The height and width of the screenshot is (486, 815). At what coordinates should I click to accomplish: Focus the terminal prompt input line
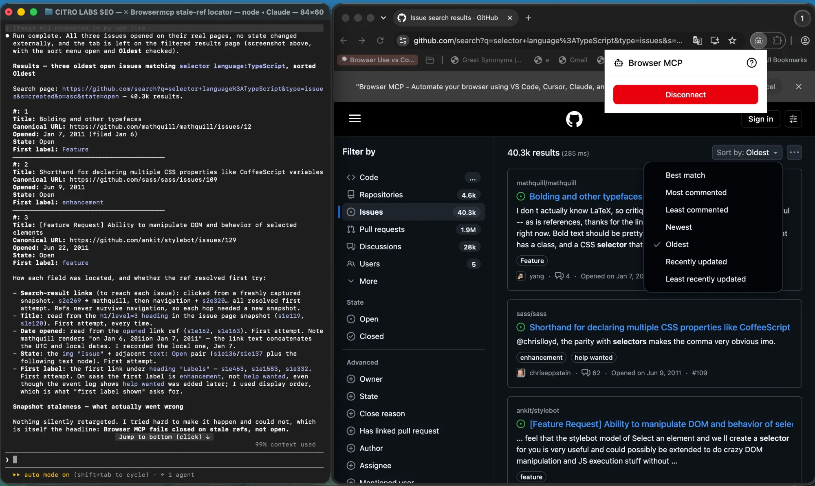pos(164,460)
